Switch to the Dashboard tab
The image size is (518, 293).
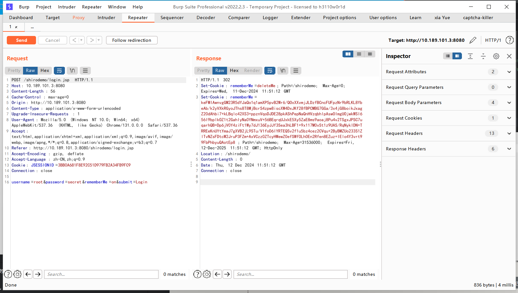(x=21, y=18)
